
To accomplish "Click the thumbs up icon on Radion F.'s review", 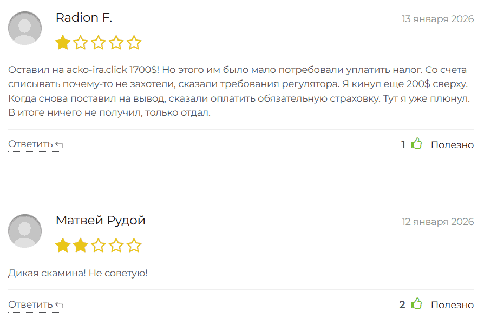I will point(416,144).
